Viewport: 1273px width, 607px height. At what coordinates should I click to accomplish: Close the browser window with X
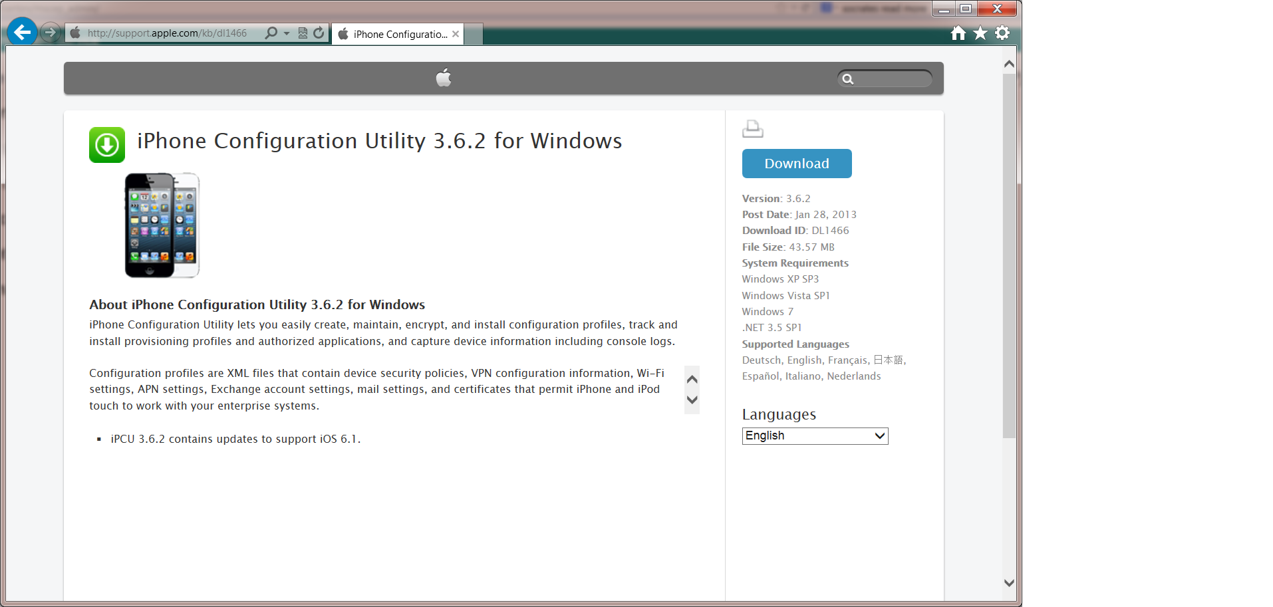pos(997,9)
